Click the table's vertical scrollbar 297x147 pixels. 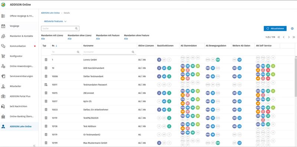[x=296, y=78]
